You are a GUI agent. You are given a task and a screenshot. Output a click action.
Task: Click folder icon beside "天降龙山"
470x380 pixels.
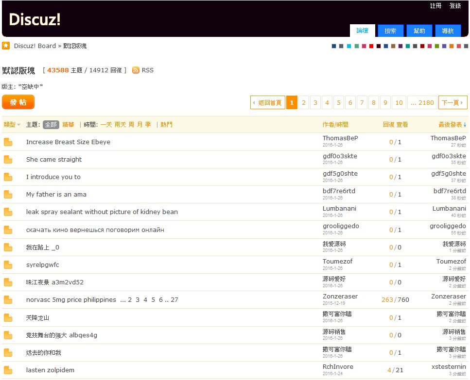(8, 317)
